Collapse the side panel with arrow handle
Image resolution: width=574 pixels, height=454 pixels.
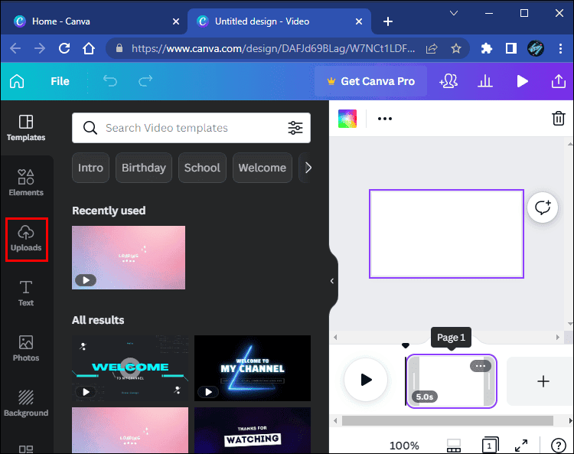[x=332, y=281]
